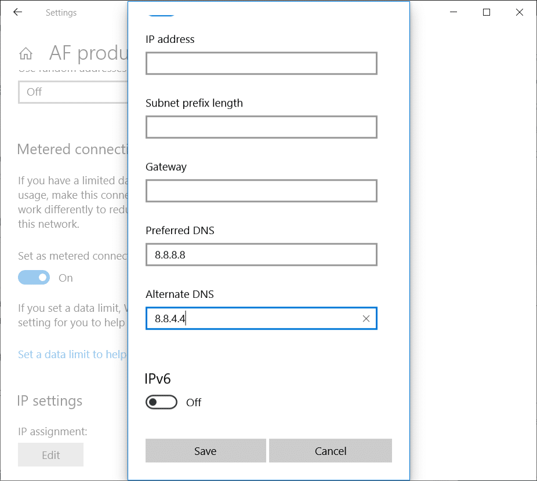The image size is (537, 481).
Task: Cancel the IP settings dialog
Action: (x=331, y=451)
